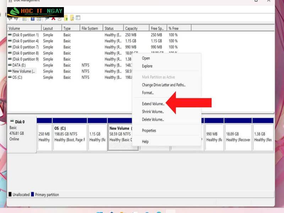The height and width of the screenshot is (213, 284).
Task: Click the drive icon beside DATA (E:)
Action: 10,65
